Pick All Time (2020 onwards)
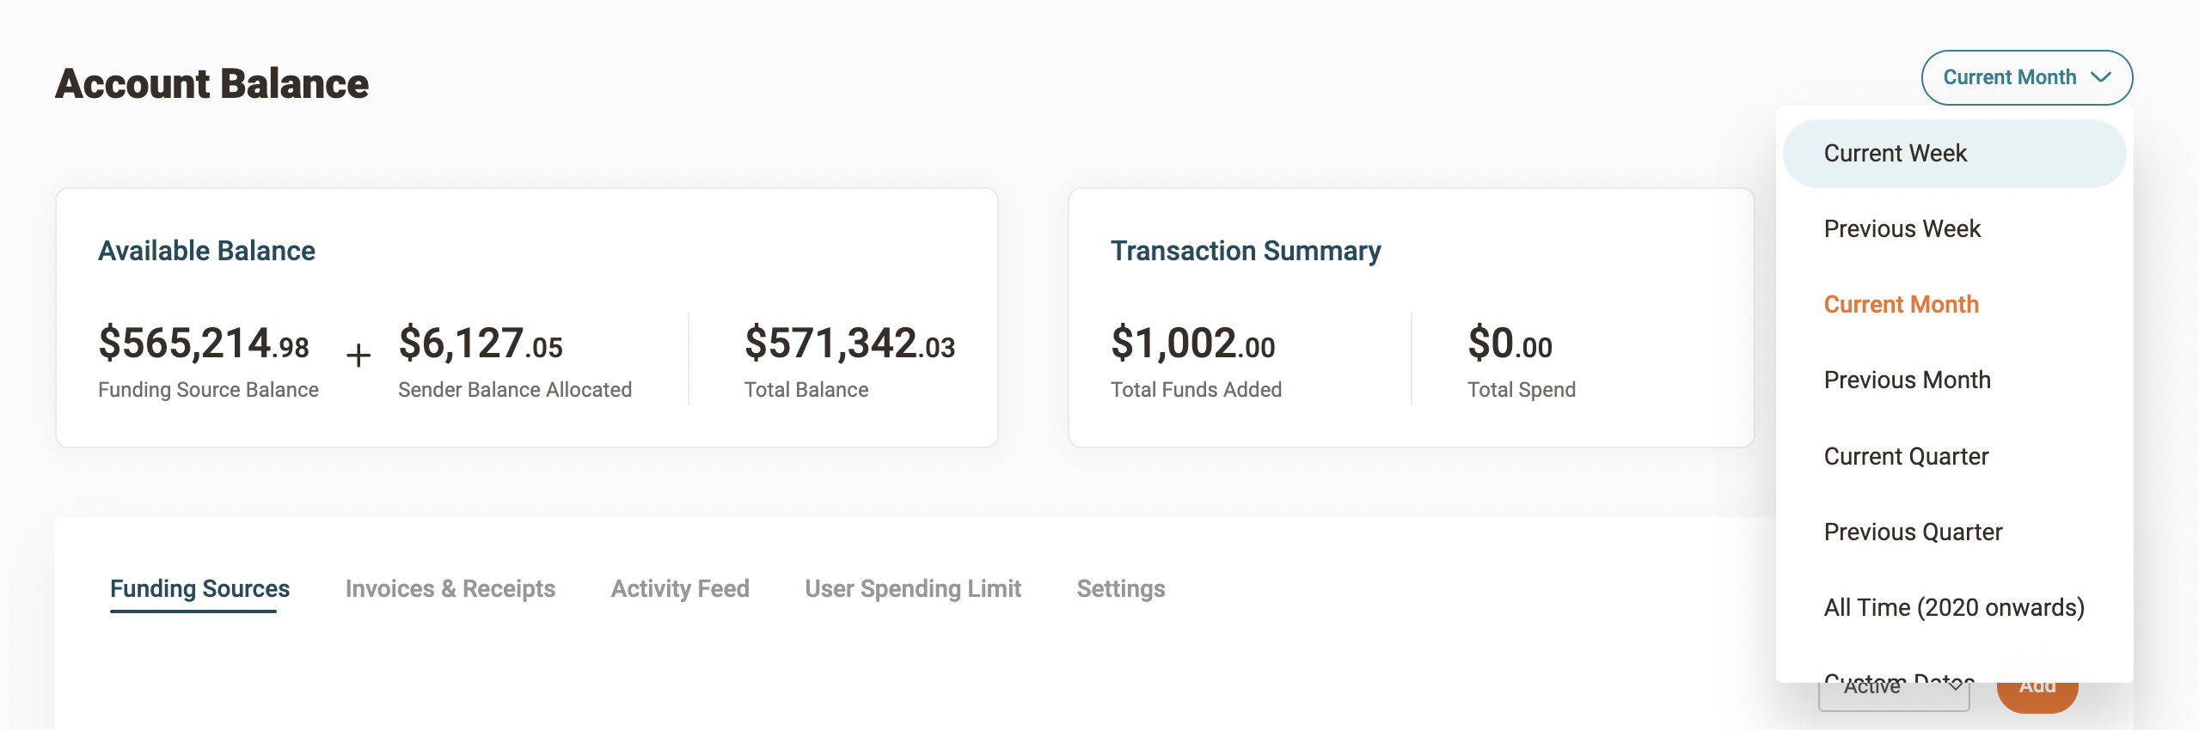The width and height of the screenshot is (2199, 730). pos(1953,607)
